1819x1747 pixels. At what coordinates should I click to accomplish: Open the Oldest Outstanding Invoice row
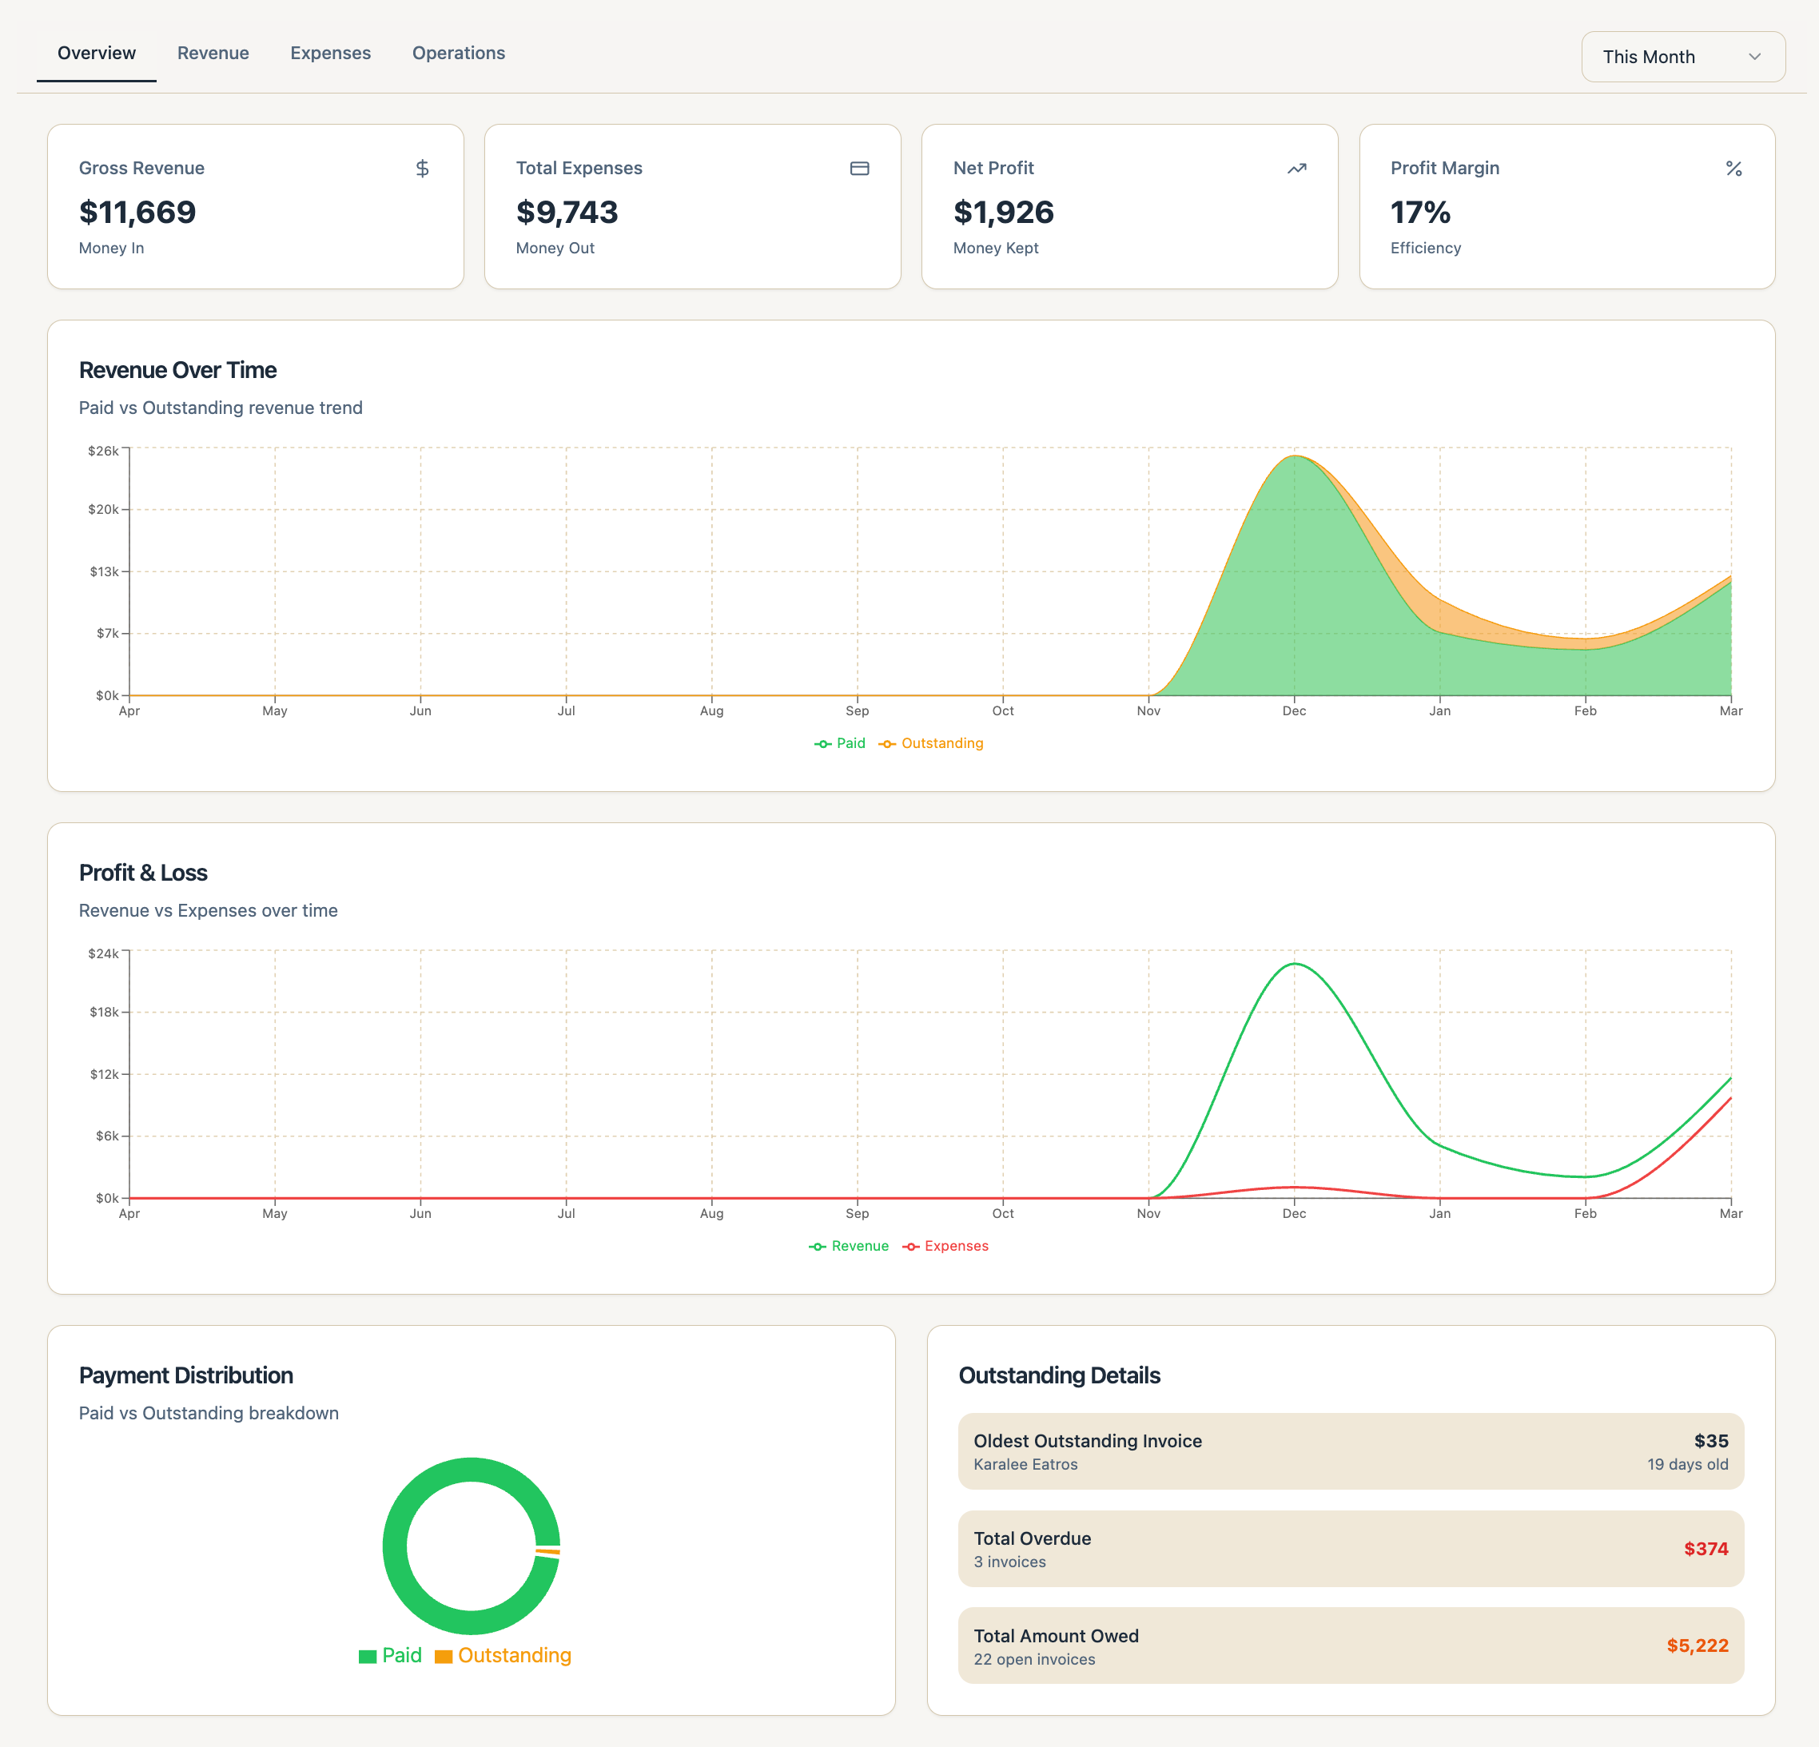click(1351, 1452)
